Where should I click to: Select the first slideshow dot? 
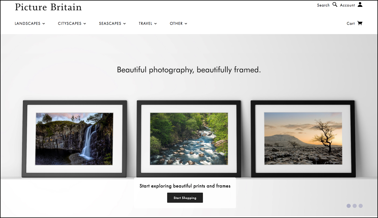[349, 206]
